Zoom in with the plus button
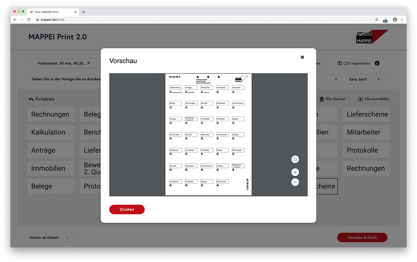This screenshot has height=262, width=417. (295, 172)
